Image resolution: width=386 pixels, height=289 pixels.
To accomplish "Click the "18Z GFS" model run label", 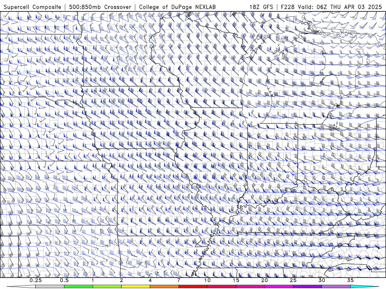I will (261, 7).
